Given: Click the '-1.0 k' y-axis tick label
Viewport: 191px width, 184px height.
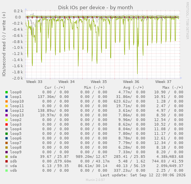Looking at the screenshot, I should (x=18, y=48).
